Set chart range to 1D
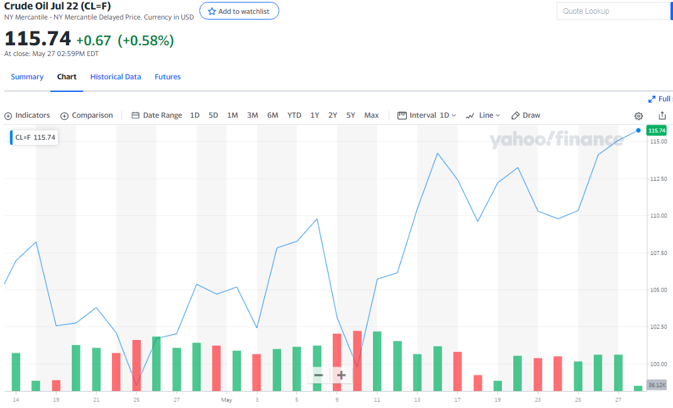Image resolution: width=673 pixels, height=408 pixels. click(194, 115)
